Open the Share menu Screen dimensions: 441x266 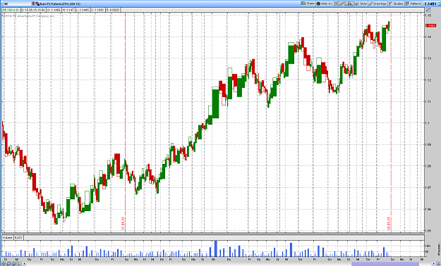[x=308, y=4]
